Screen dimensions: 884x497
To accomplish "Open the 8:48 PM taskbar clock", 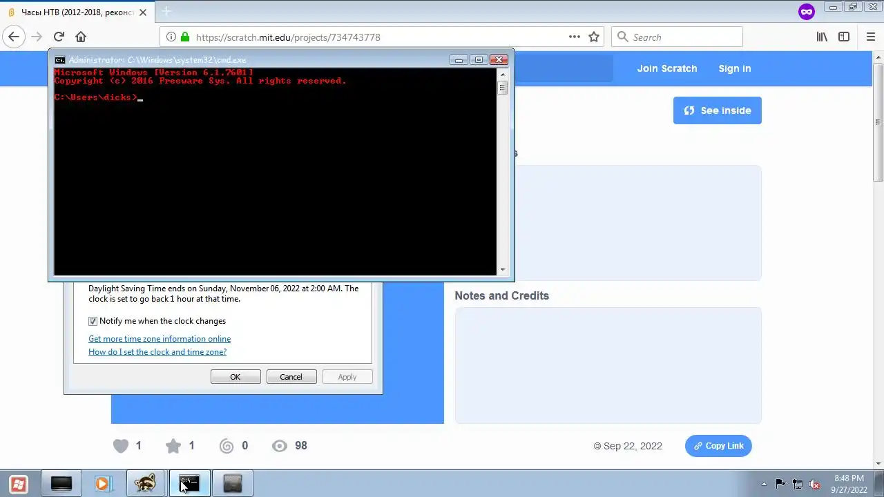I will [x=849, y=484].
